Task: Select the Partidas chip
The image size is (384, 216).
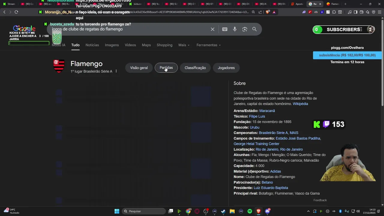Action: (166, 68)
